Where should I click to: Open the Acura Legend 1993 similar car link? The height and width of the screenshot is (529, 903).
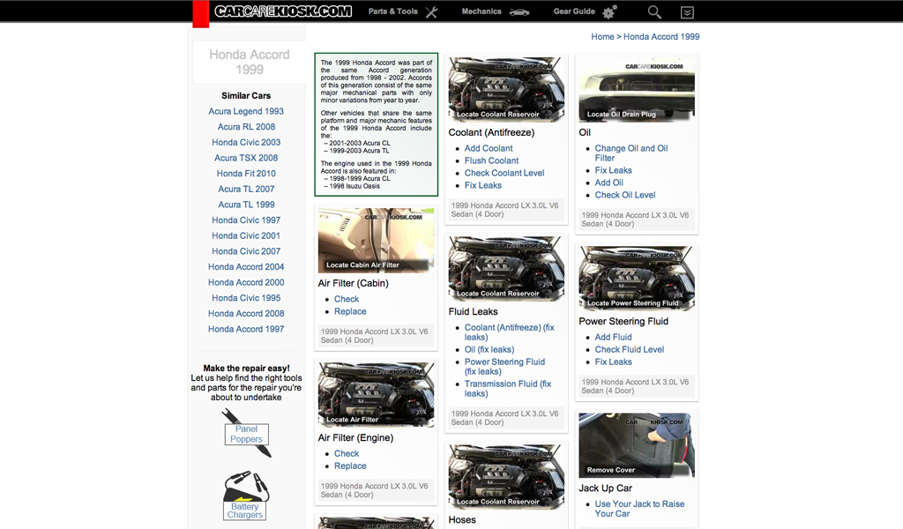pos(246,111)
